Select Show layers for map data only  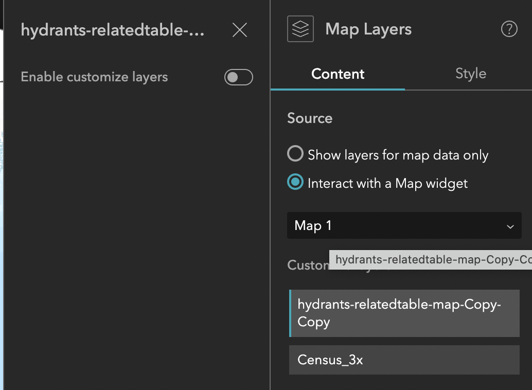pyautogui.click(x=295, y=154)
